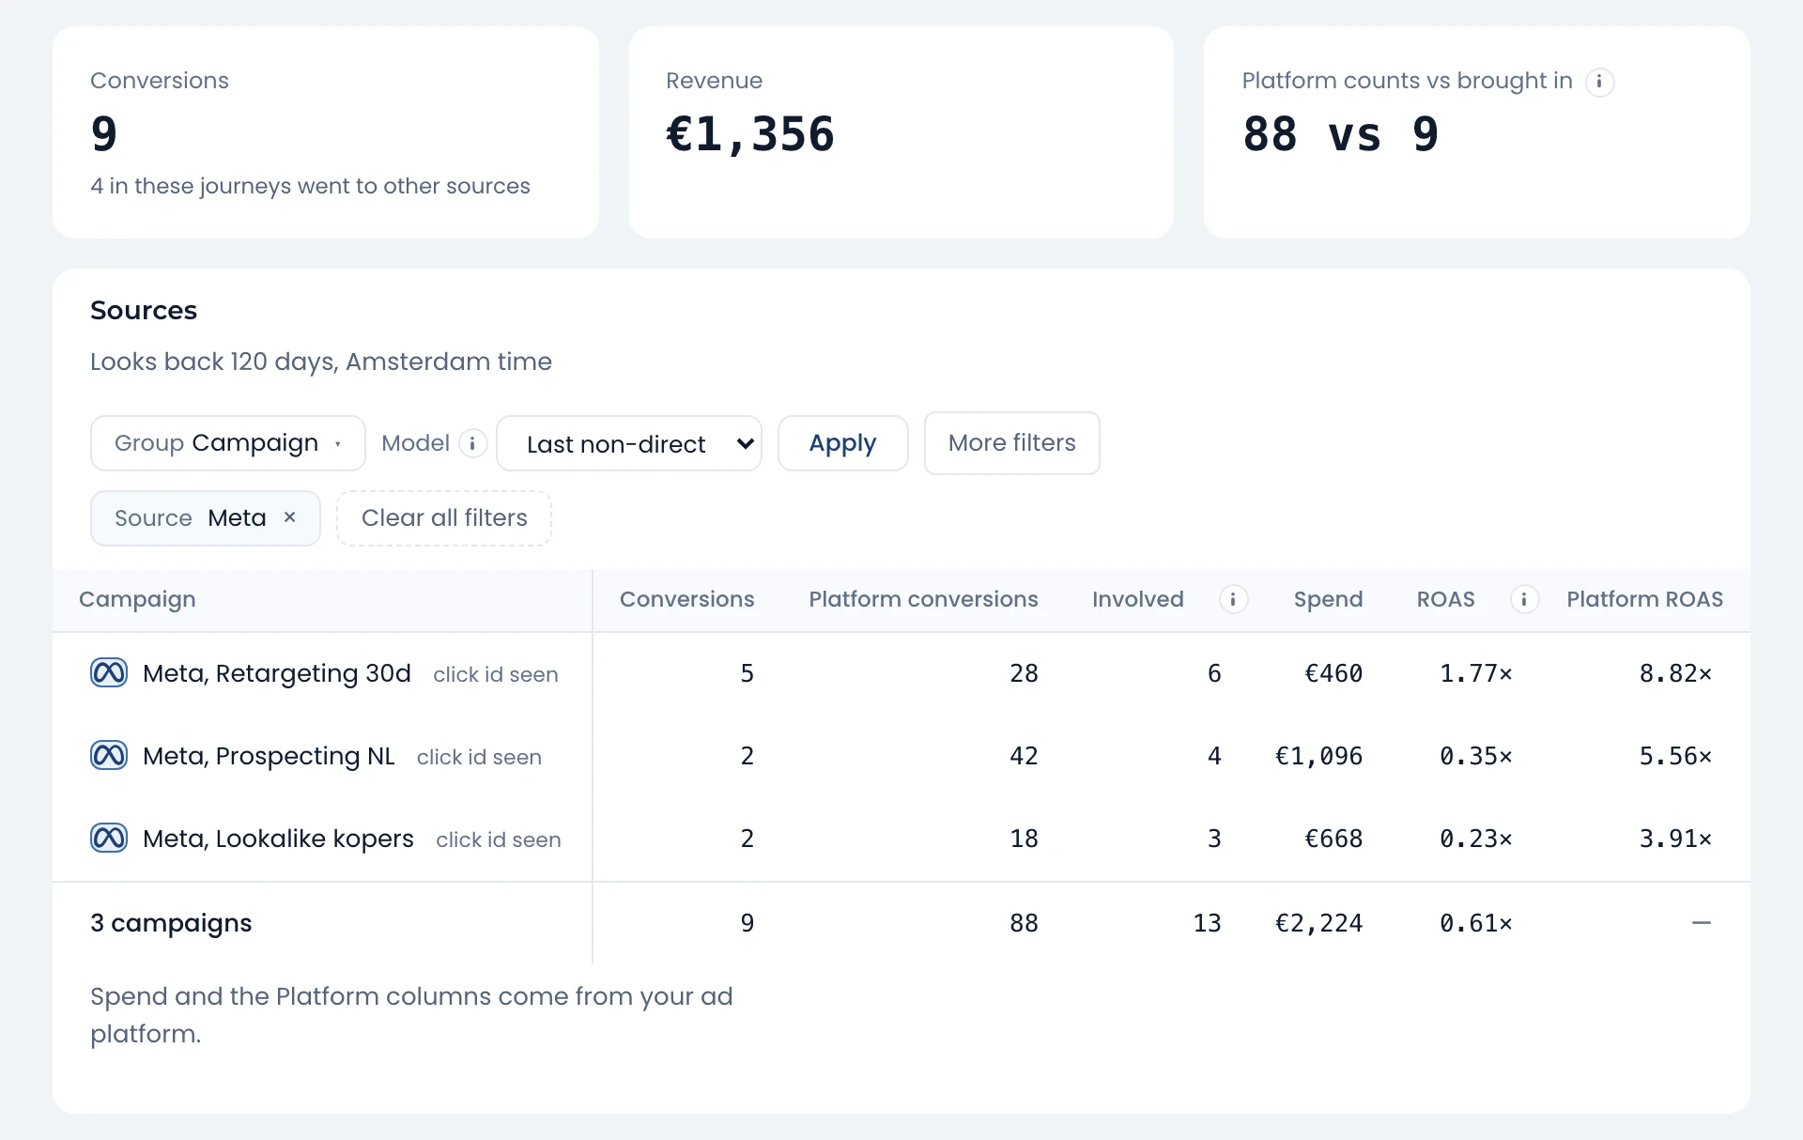1803x1140 pixels.
Task: Click Platform conversions column header
Action: click(x=923, y=599)
